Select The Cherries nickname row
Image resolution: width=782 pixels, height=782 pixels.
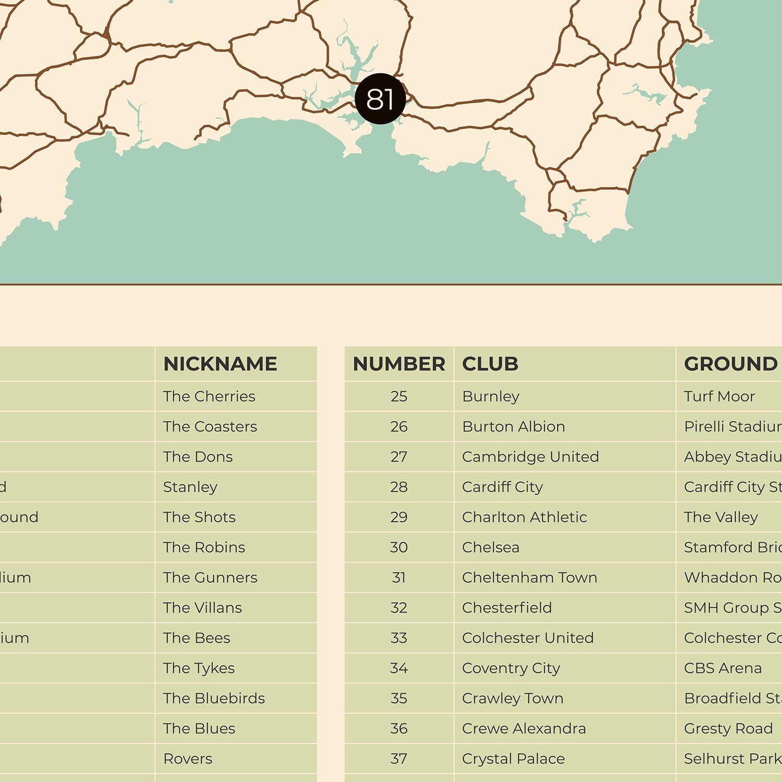click(209, 396)
